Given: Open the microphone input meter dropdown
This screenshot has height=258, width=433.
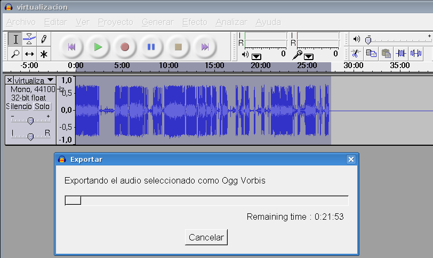Looking at the screenshot, I should (x=309, y=55).
